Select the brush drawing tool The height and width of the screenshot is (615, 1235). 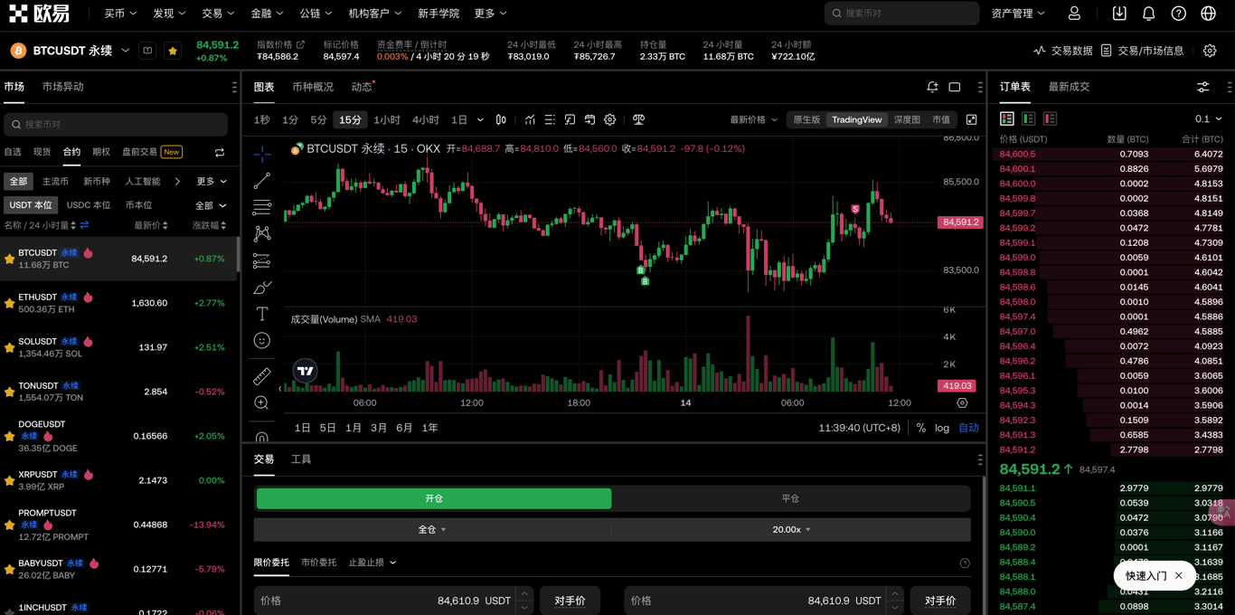click(x=262, y=288)
